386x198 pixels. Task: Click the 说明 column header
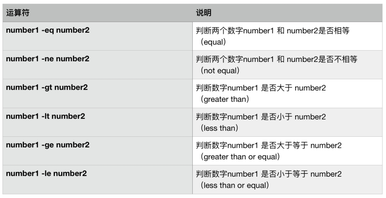(x=203, y=13)
